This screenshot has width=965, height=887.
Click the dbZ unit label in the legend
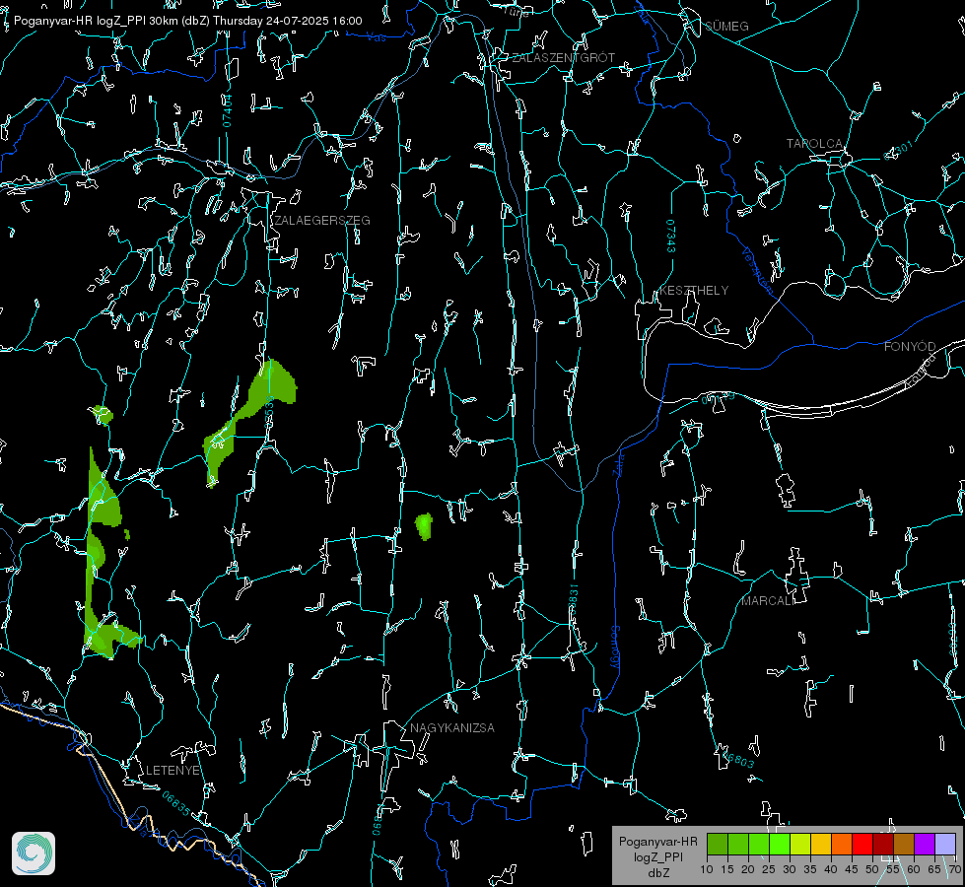pyautogui.click(x=657, y=873)
